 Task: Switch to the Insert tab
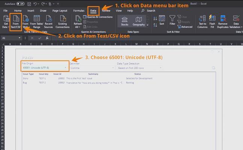click(x=31, y=10)
